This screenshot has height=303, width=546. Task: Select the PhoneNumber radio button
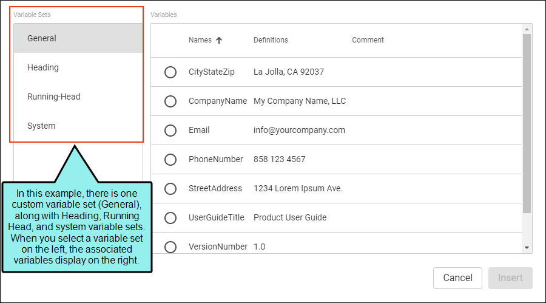(x=170, y=160)
